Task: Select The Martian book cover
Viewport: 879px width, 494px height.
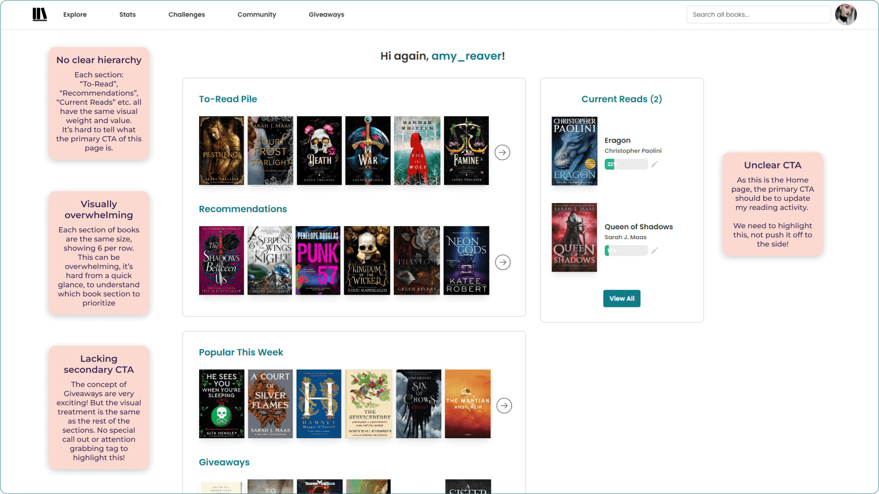Action: coord(467,404)
